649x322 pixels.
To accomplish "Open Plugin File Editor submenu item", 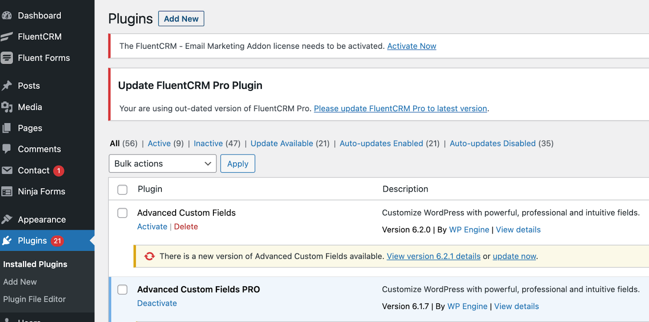I will (x=34, y=299).
